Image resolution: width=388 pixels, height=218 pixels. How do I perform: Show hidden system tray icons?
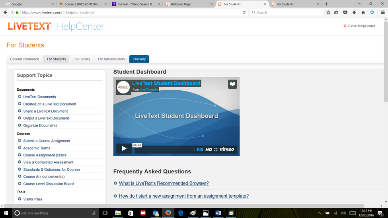coord(319,213)
